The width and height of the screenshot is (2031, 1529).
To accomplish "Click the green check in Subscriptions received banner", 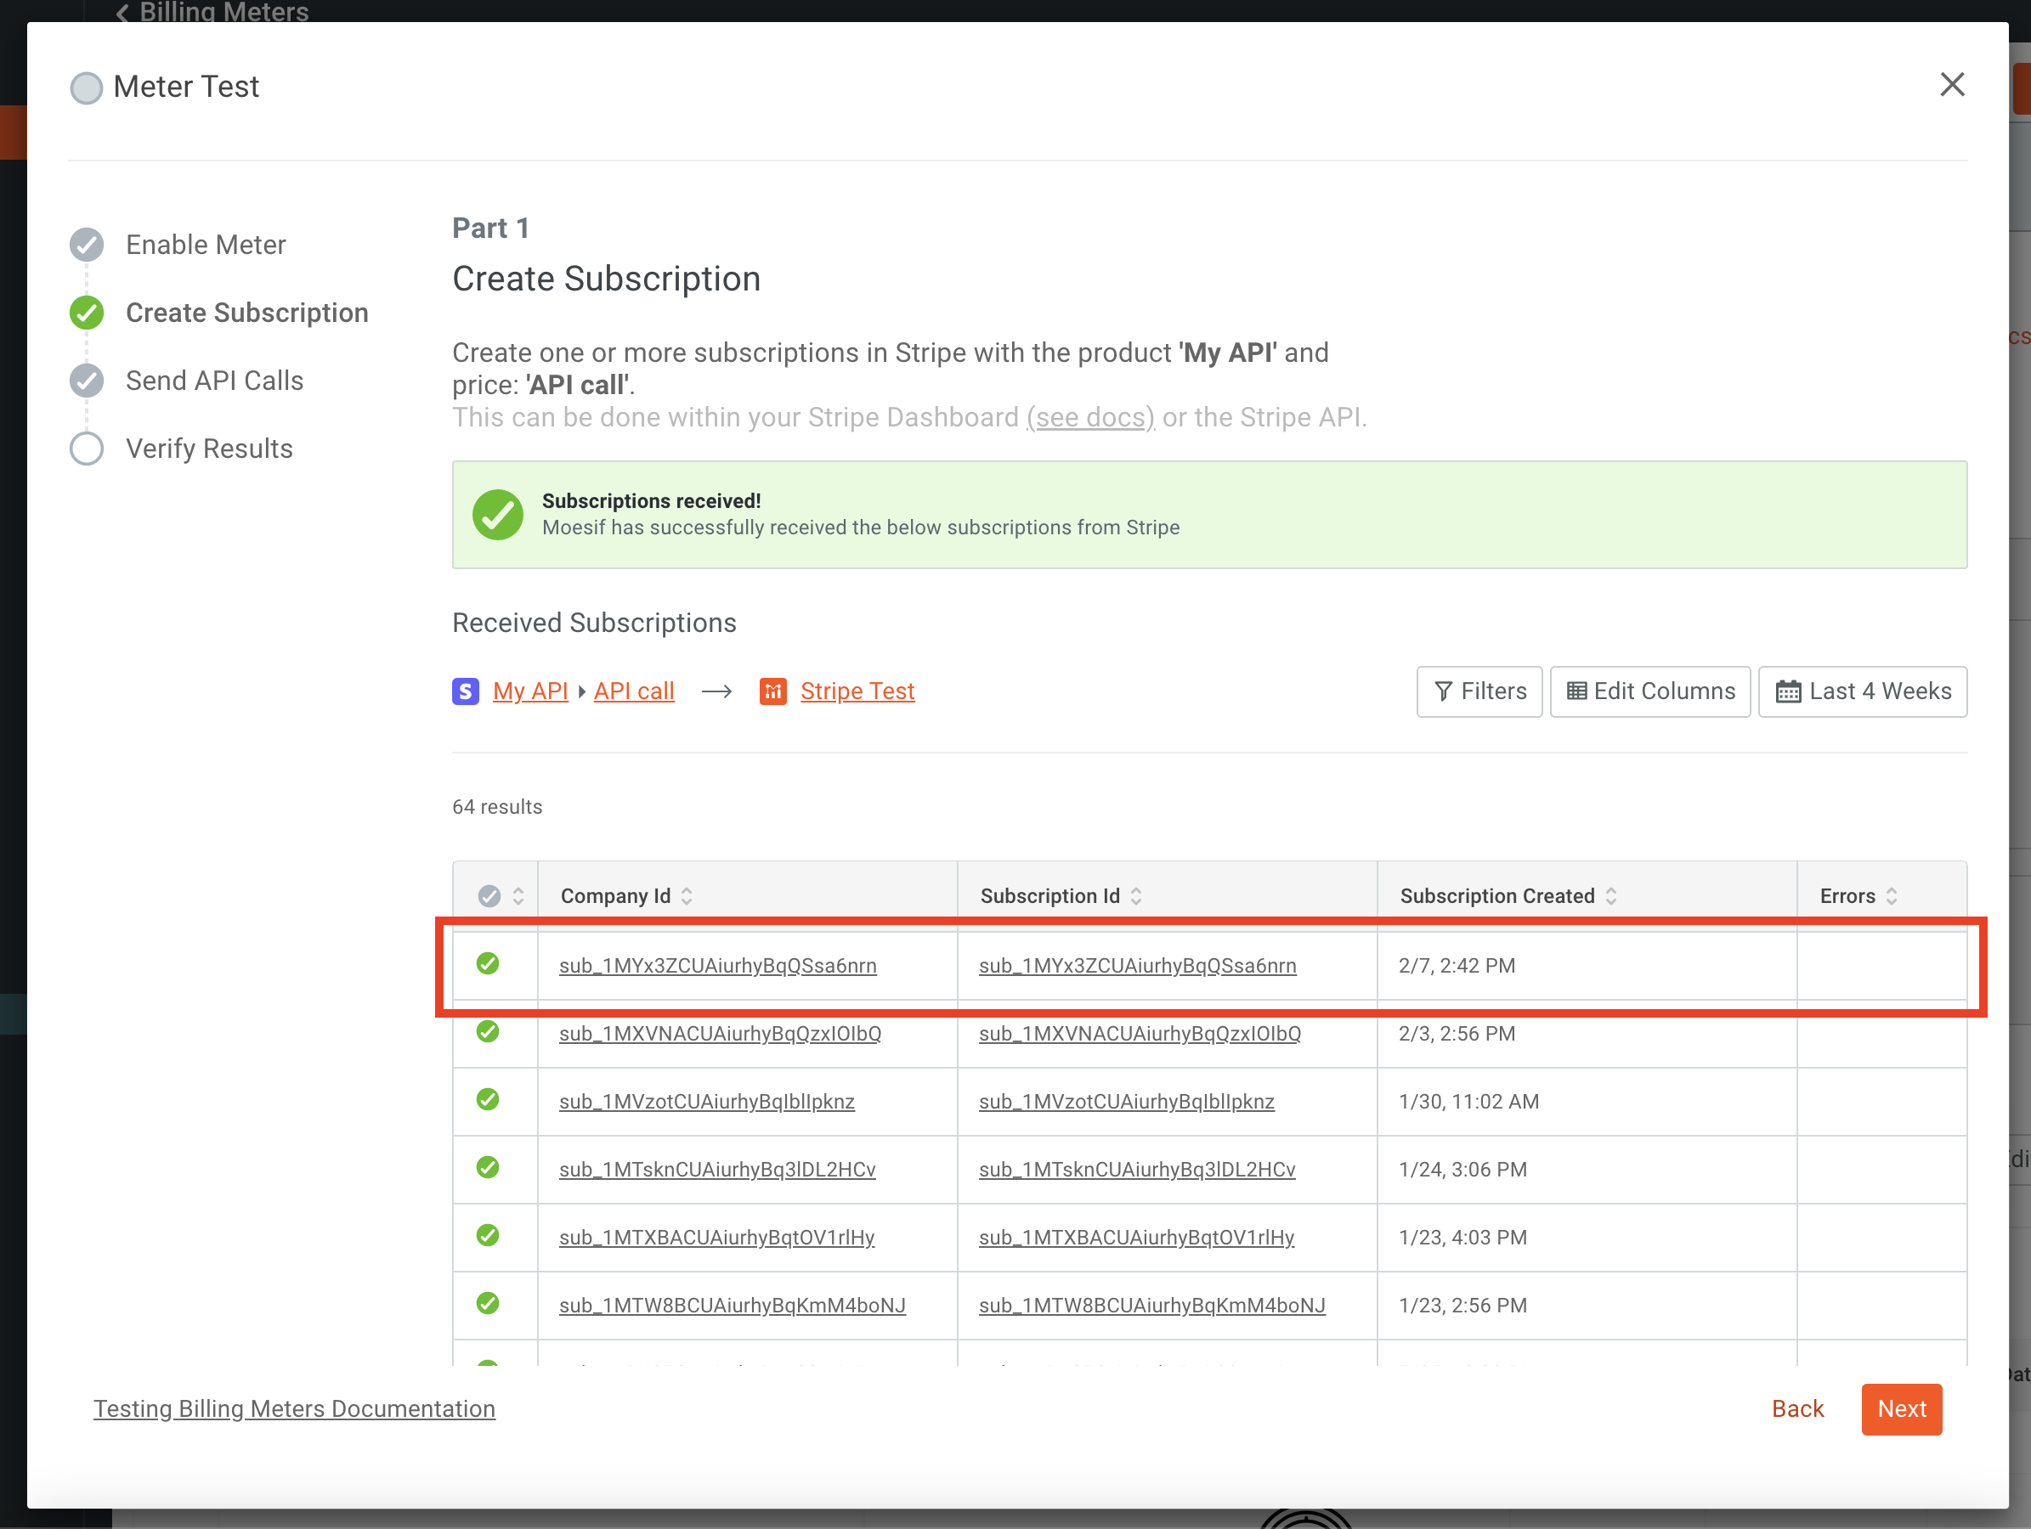I will click(x=498, y=514).
